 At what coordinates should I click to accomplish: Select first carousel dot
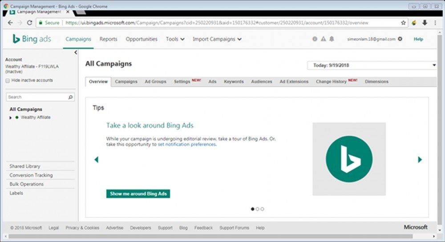253,209
